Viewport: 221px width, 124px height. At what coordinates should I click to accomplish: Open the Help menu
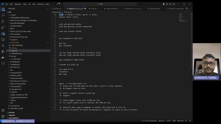tap(47, 4)
